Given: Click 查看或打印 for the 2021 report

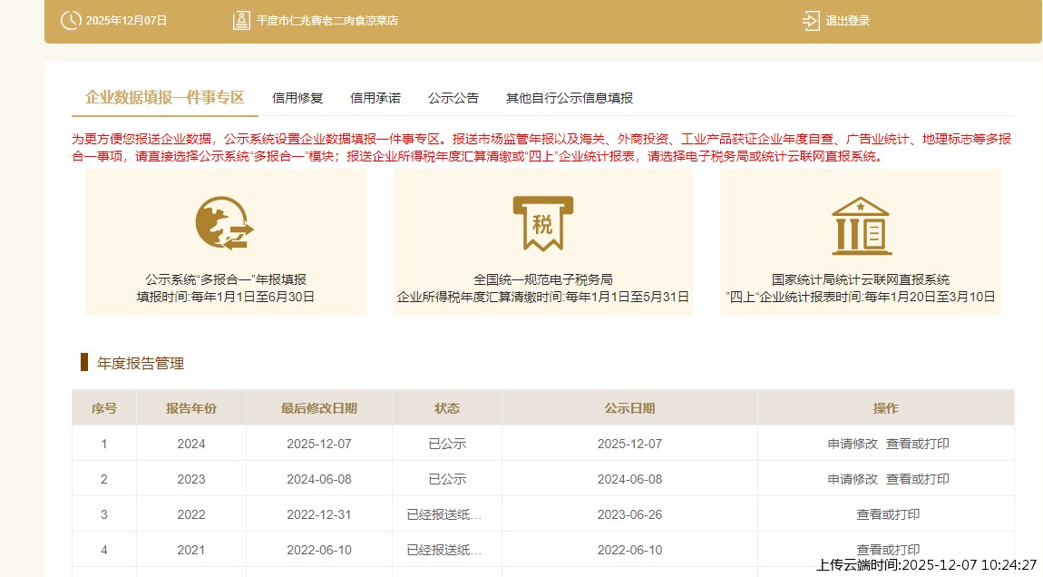Looking at the screenshot, I should pos(888,549).
